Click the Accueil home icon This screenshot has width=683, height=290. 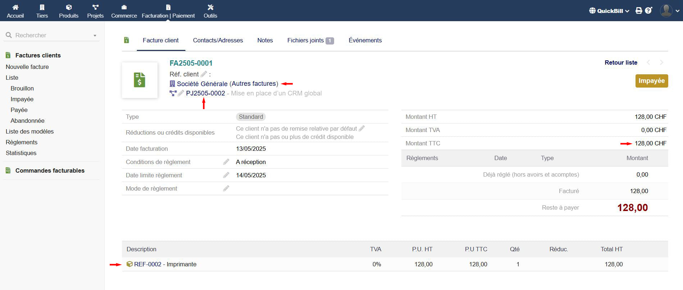pos(15,7)
